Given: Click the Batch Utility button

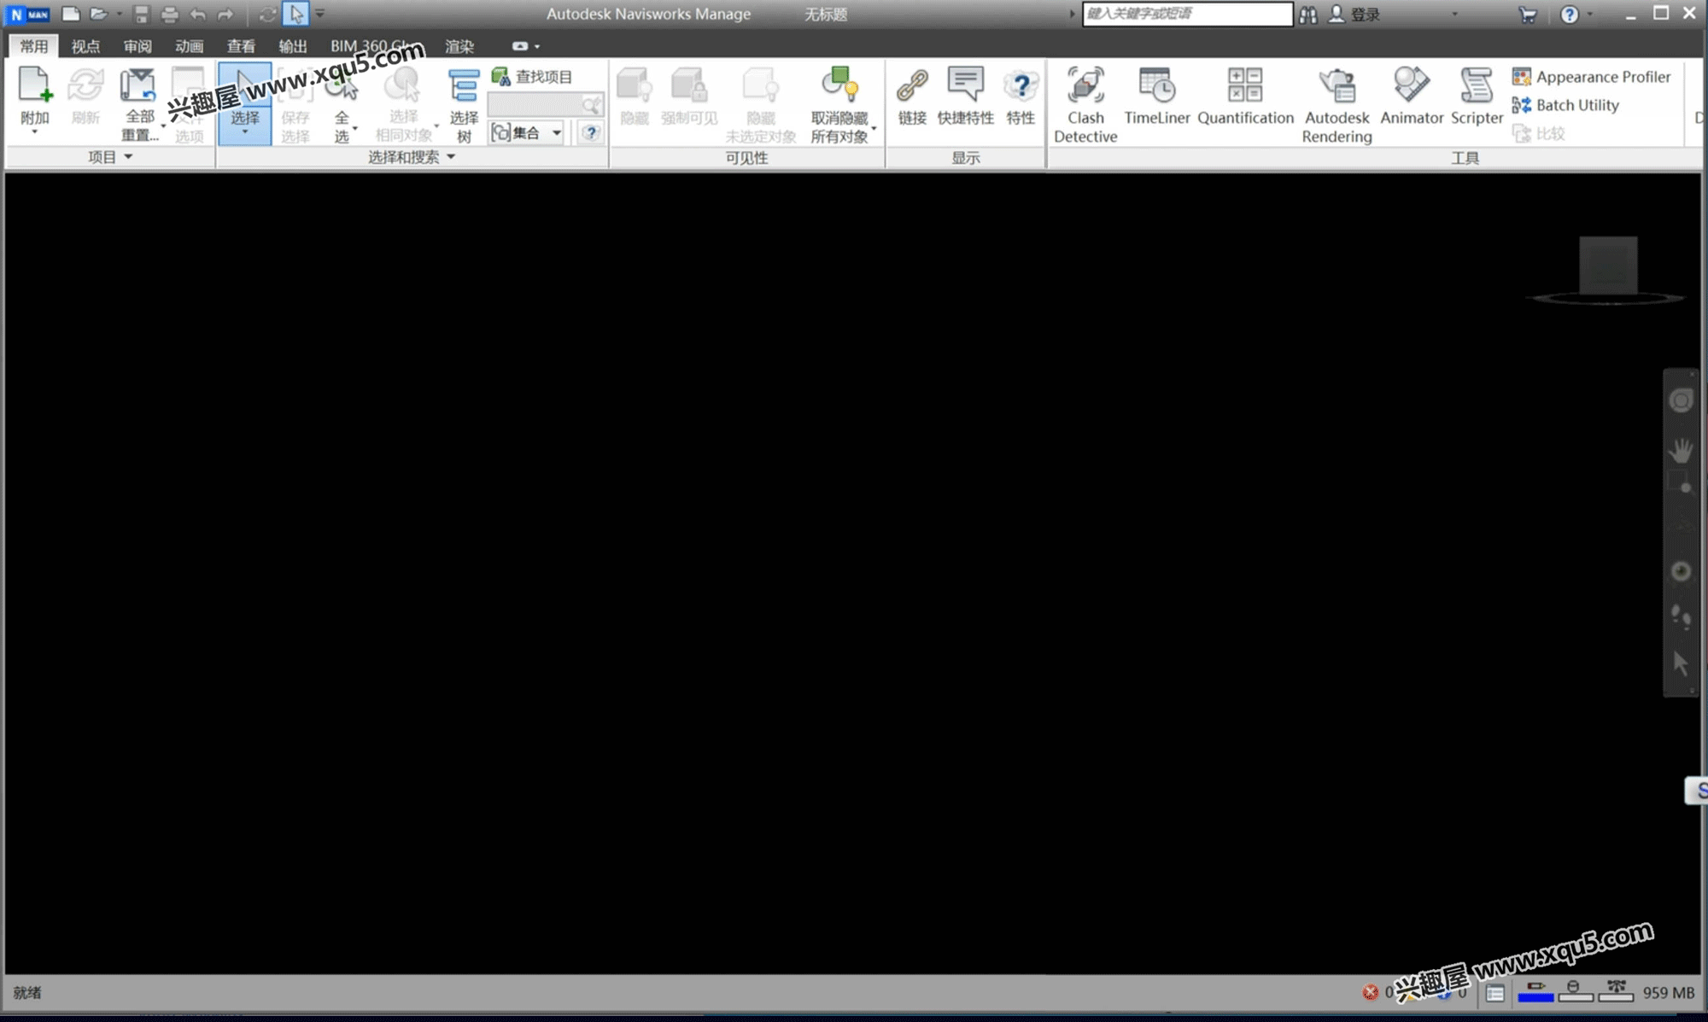Looking at the screenshot, I should [x=1565, y=105].
